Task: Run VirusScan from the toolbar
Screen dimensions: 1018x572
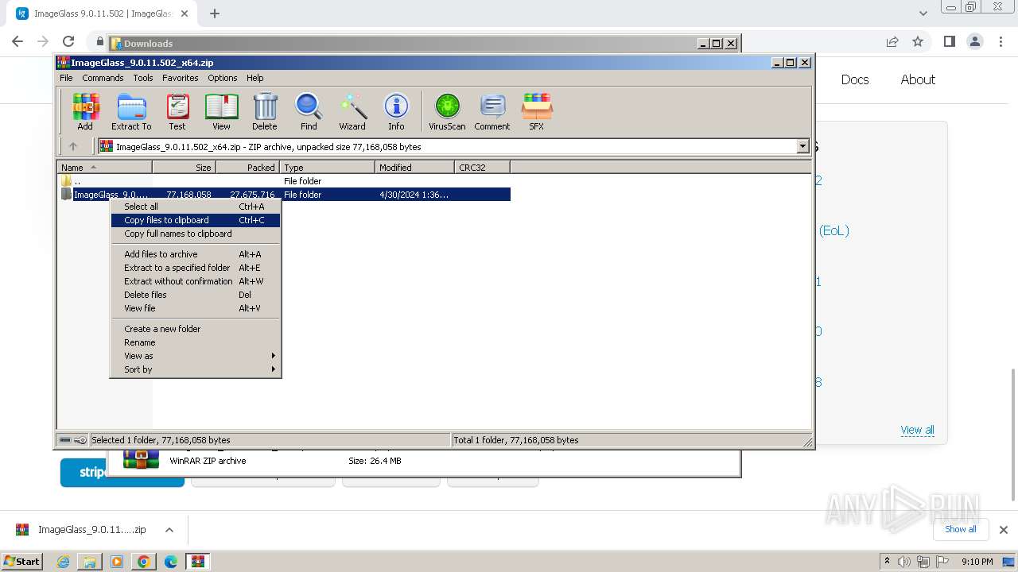Action: 447,111
